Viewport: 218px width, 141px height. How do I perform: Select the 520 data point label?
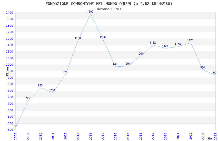(15, 125)
